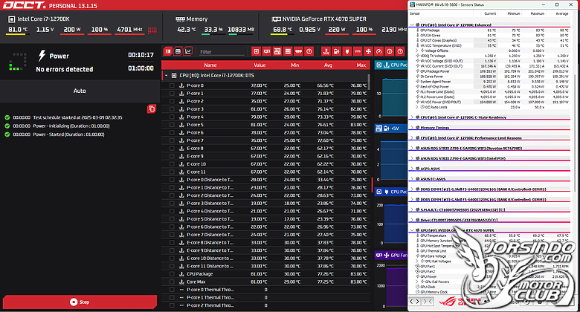Toggle the voltage sensor type filter
Viewport: 580px width, 312px height.
pyautogui.click(x=337, y=51)
